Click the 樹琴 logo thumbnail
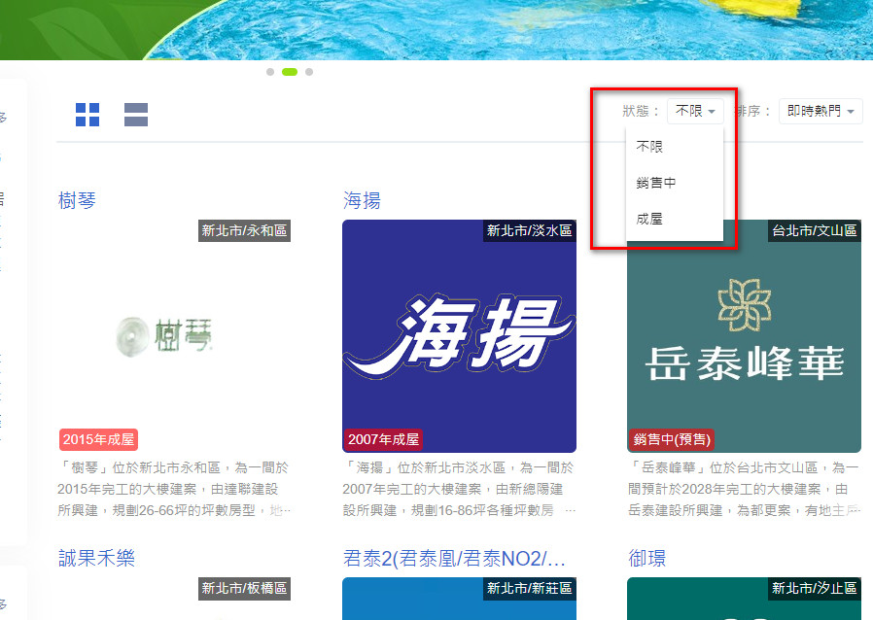Screen dimensions: 873x620 coord(174,336)
